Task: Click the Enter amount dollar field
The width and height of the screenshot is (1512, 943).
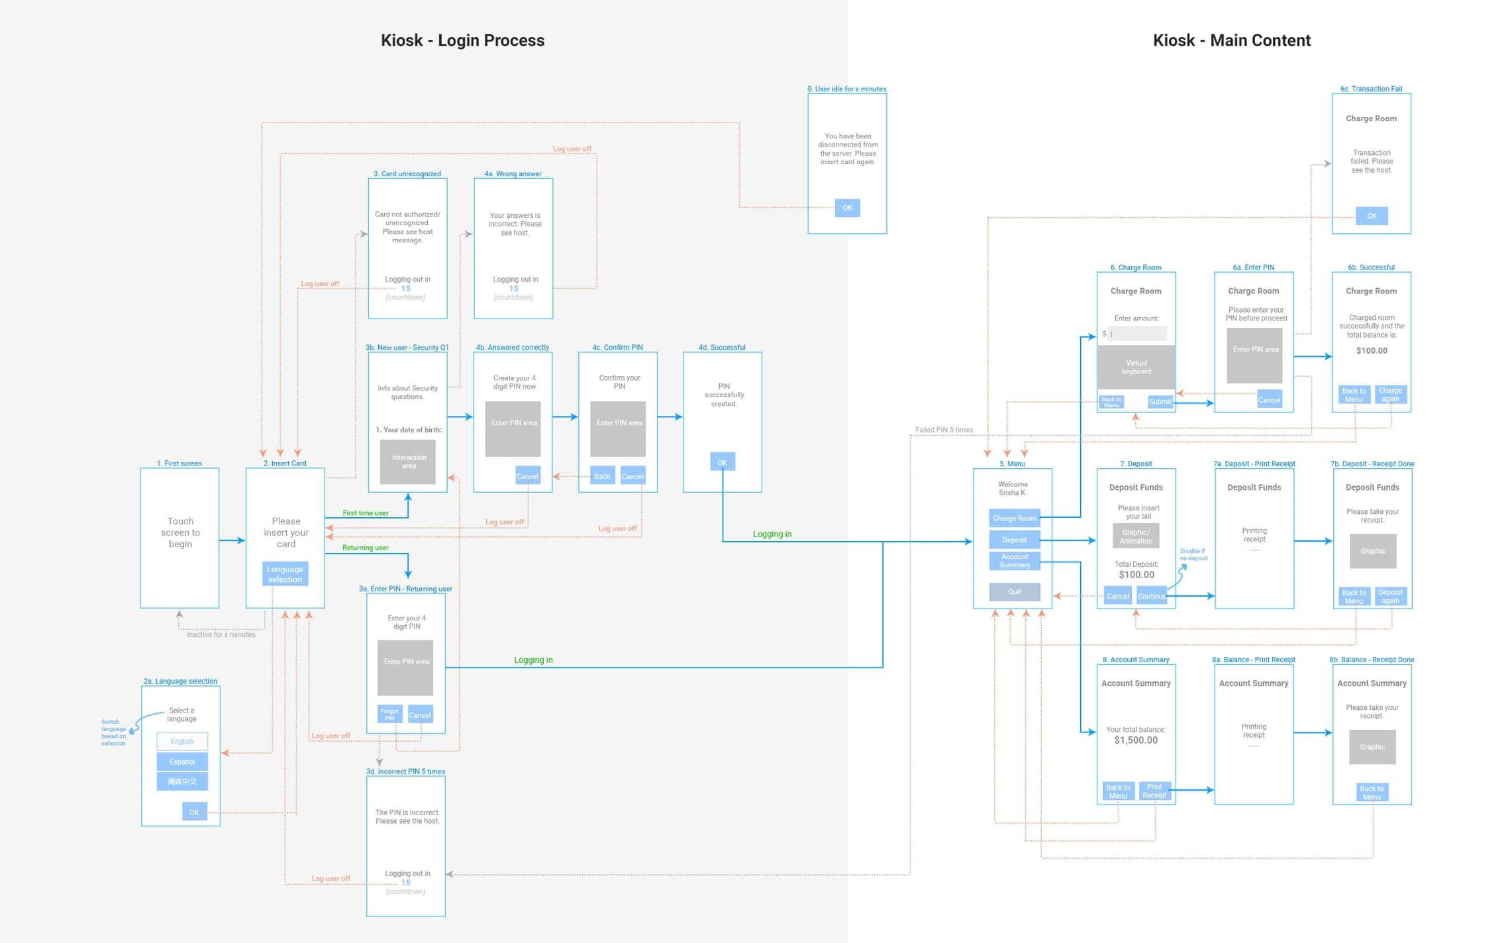Action: click(x=1138, y=334)
